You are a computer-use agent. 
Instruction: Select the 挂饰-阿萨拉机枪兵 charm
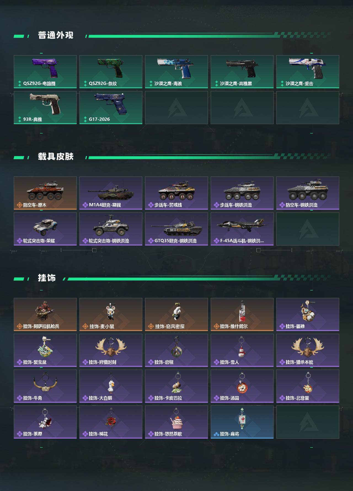(x=45, y=314)
